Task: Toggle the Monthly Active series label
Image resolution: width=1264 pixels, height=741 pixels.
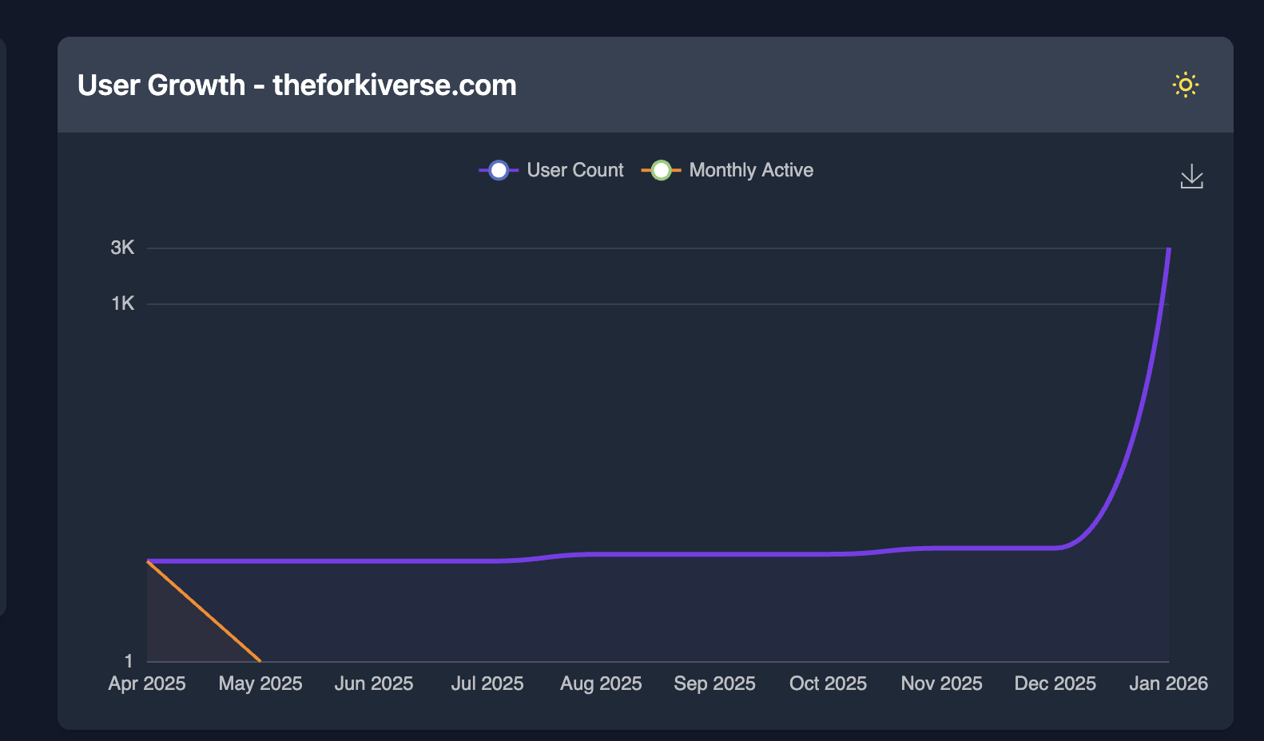Action: [x=750, y=170]
